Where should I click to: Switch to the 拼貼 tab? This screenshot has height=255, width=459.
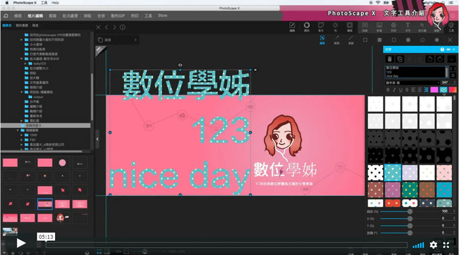(87, 16)
